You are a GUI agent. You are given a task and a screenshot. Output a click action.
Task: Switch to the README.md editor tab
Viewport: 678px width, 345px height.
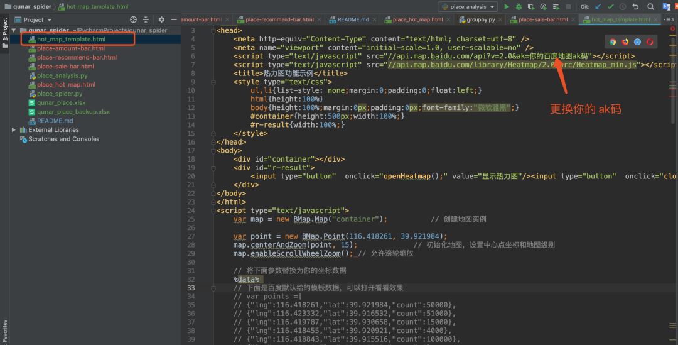tap(353, 19)
